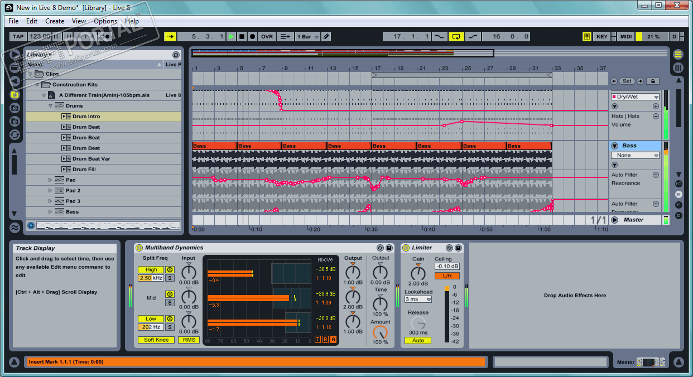This screenshot has height=377, width=693.
Task: Toggle the High band activator
Action: 170,270
